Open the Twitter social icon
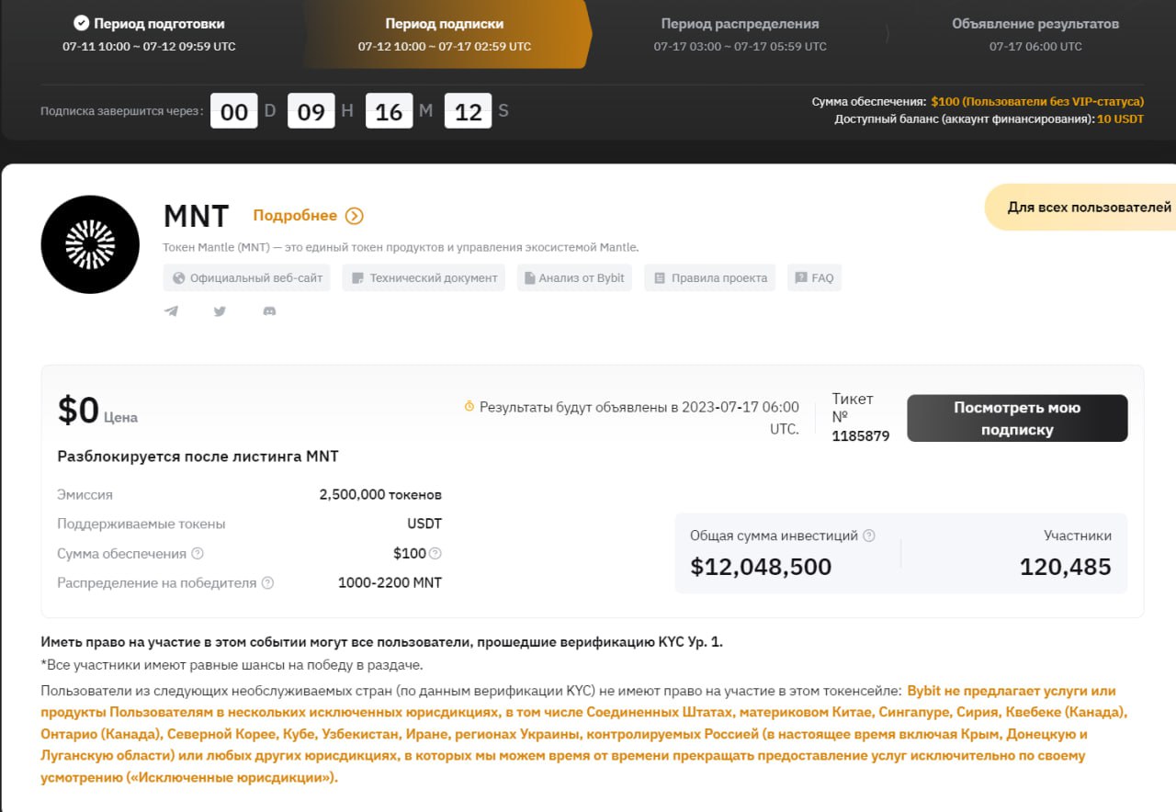Screen dimensions: 1176x812 coord(220,311)
